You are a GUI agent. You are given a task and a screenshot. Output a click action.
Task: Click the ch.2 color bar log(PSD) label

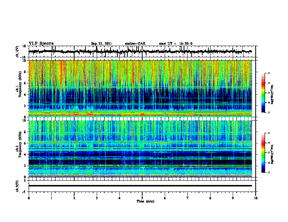(272, 154)
